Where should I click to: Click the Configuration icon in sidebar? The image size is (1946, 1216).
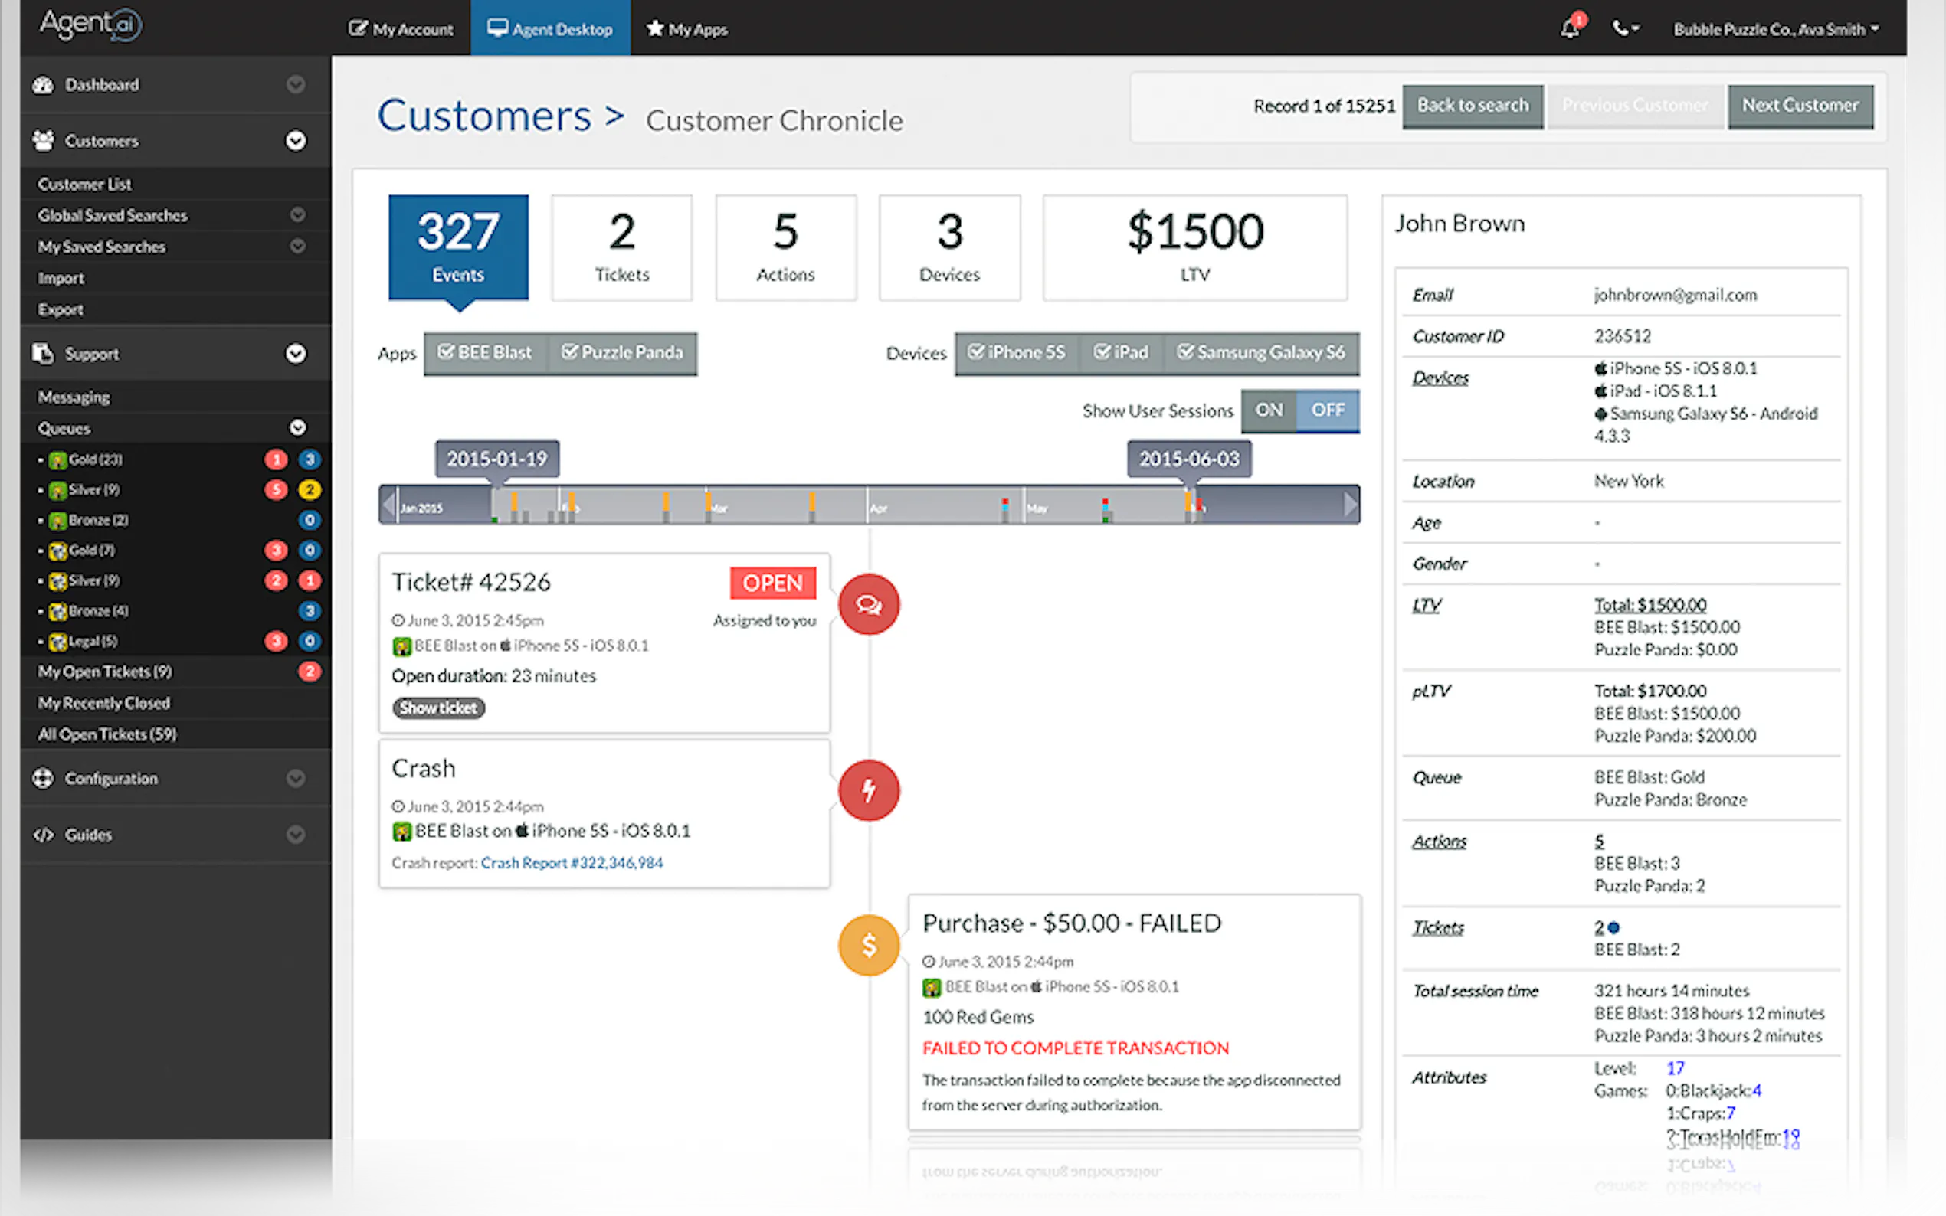(43, 779)
